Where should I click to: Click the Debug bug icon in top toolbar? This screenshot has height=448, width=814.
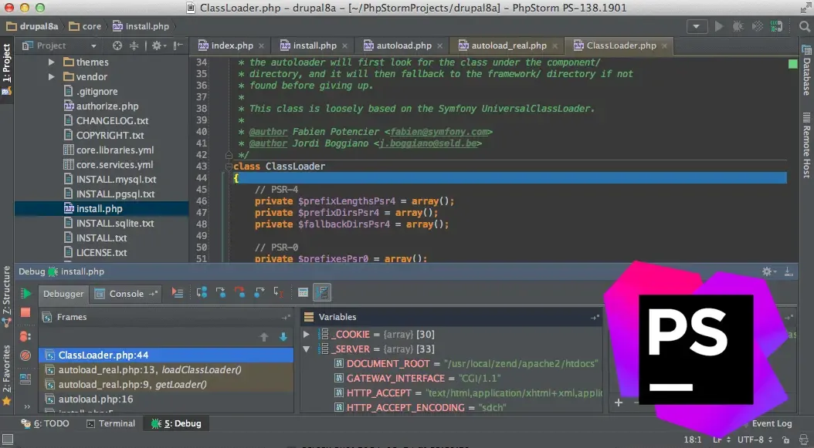tap(738, 26)
